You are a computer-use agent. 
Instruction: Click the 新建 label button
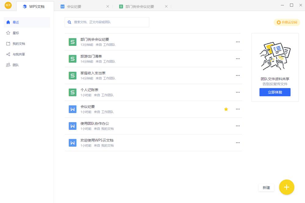[x=266, y=188]
